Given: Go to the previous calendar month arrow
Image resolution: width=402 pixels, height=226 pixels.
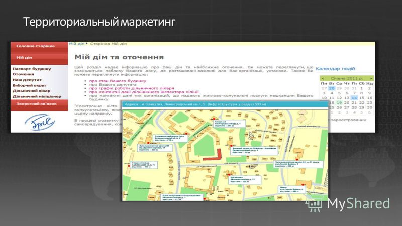Looking at the screenshot, I should (x=323, y=78).
